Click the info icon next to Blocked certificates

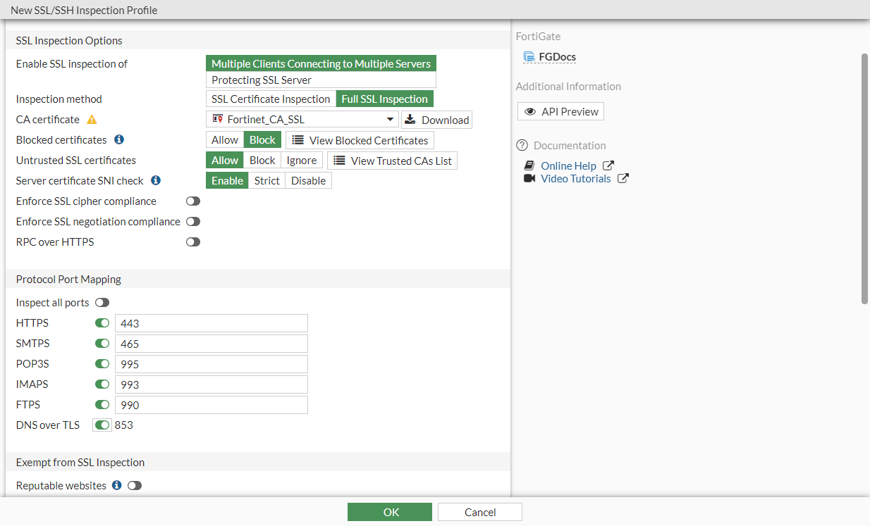(118, 139)
